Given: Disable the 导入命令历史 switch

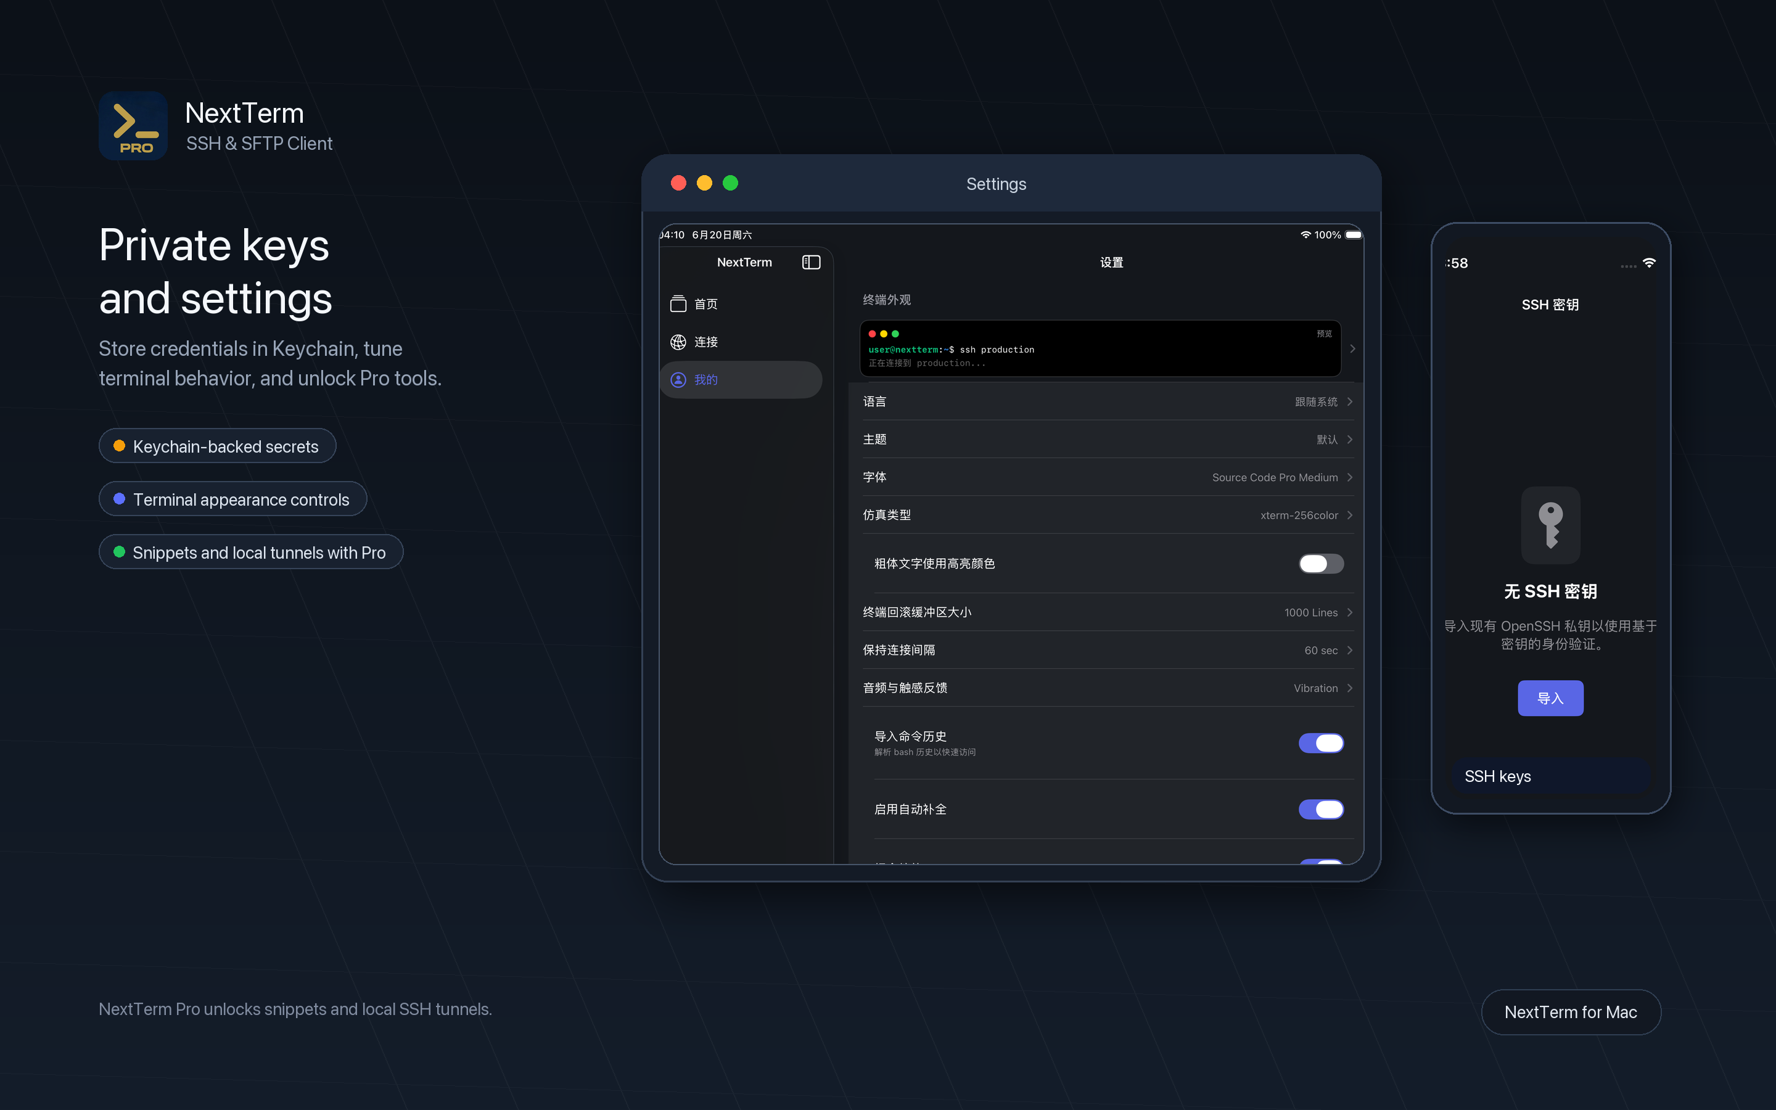Looking at the screenshot, I should coord(1321,743).
